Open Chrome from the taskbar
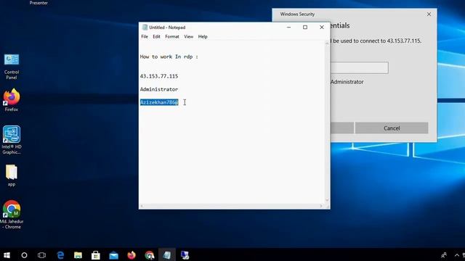The height and width of the screenshot is (261, 465). tap(150, 255)
